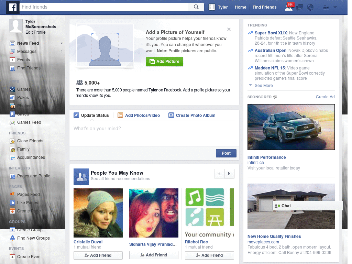
Task: Open the New Home ad image
Action: (x=291, y=207)
